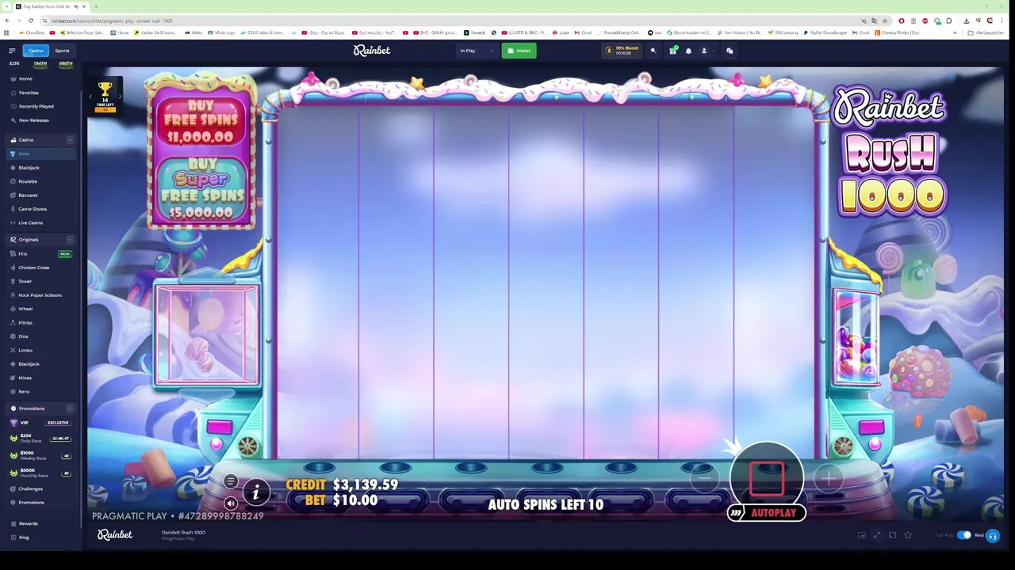
Task: Open the tournament trophy widget
Action: tap(105, 96)
